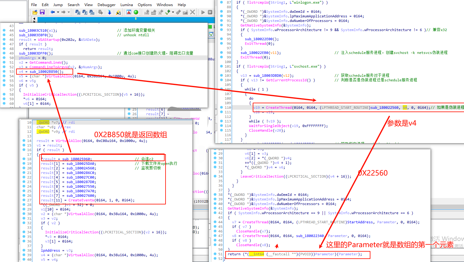Click the grayed search-next binoculars icon
The height and width of the screenshot is (262, 464).
(x=100, y=12)
